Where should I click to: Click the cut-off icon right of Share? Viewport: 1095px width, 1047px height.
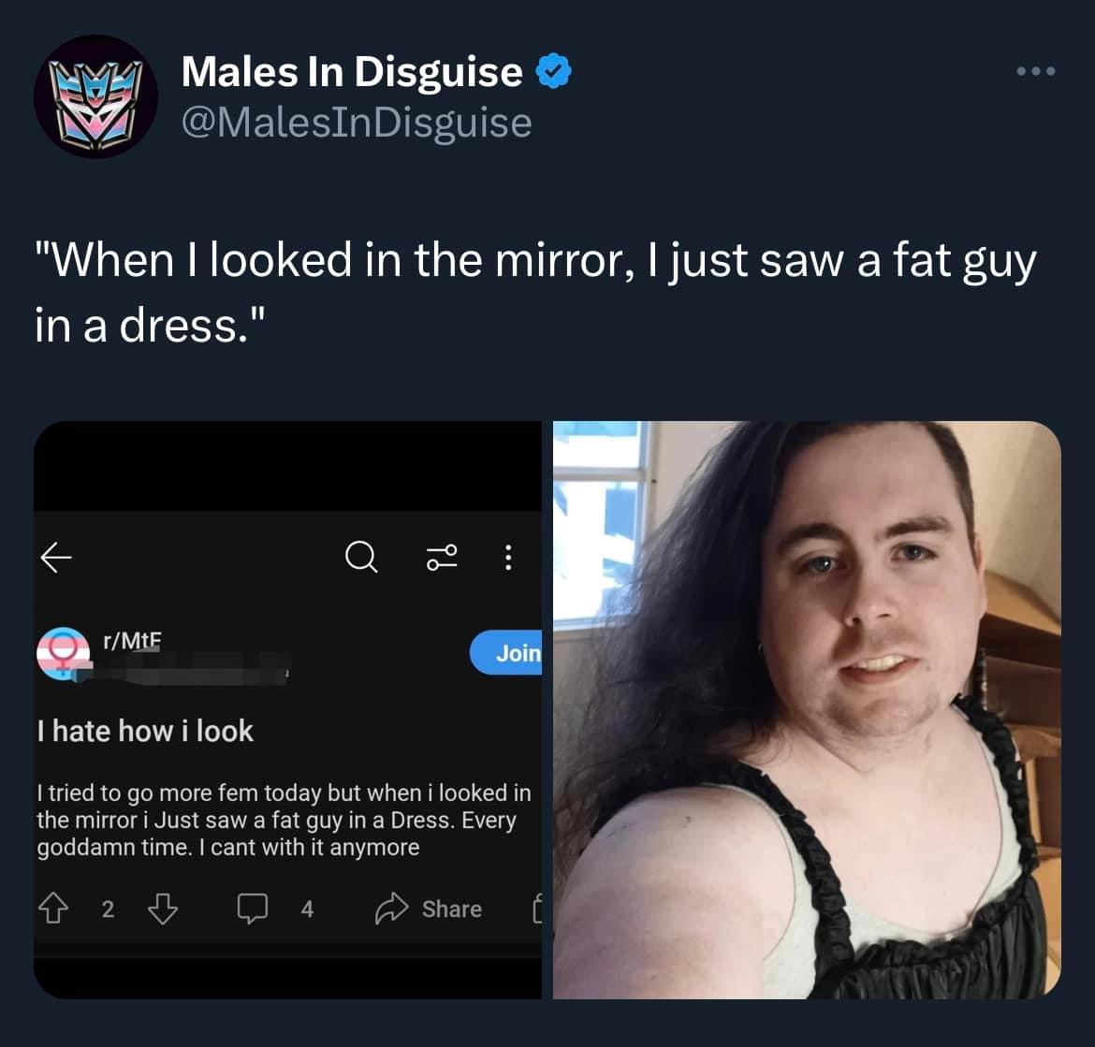pos(538,909)
